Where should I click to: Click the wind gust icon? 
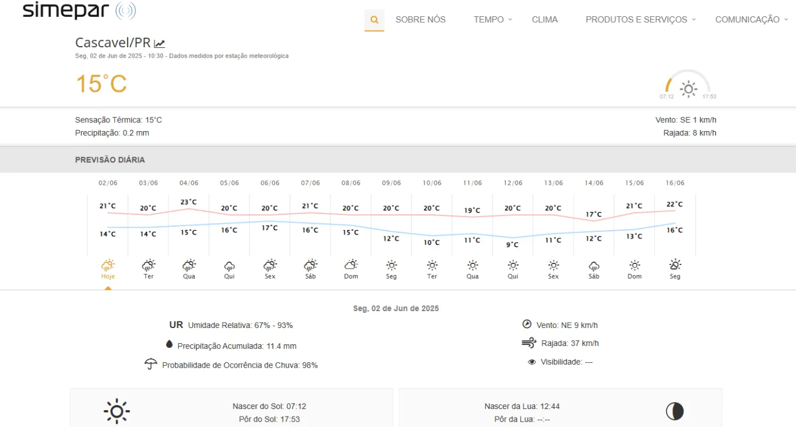click(529, 343)
